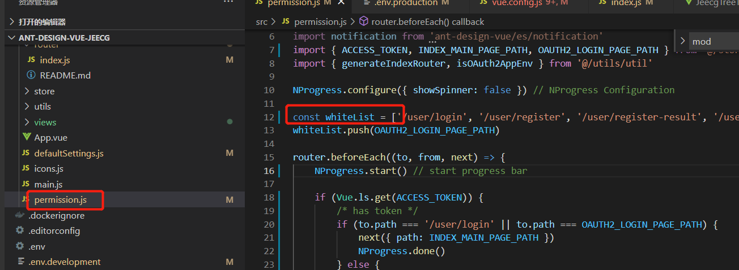
Task: Expand the utils folder
Action: click(x=27, y=106)
